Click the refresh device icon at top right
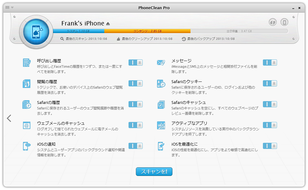 [x=273, y=22]
